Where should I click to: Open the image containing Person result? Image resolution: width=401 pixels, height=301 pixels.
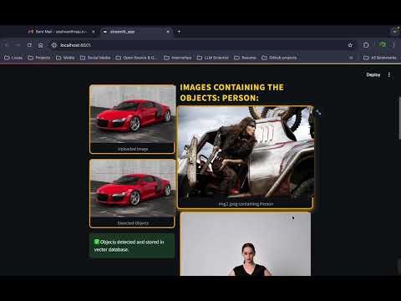click(x=246, y=153)
